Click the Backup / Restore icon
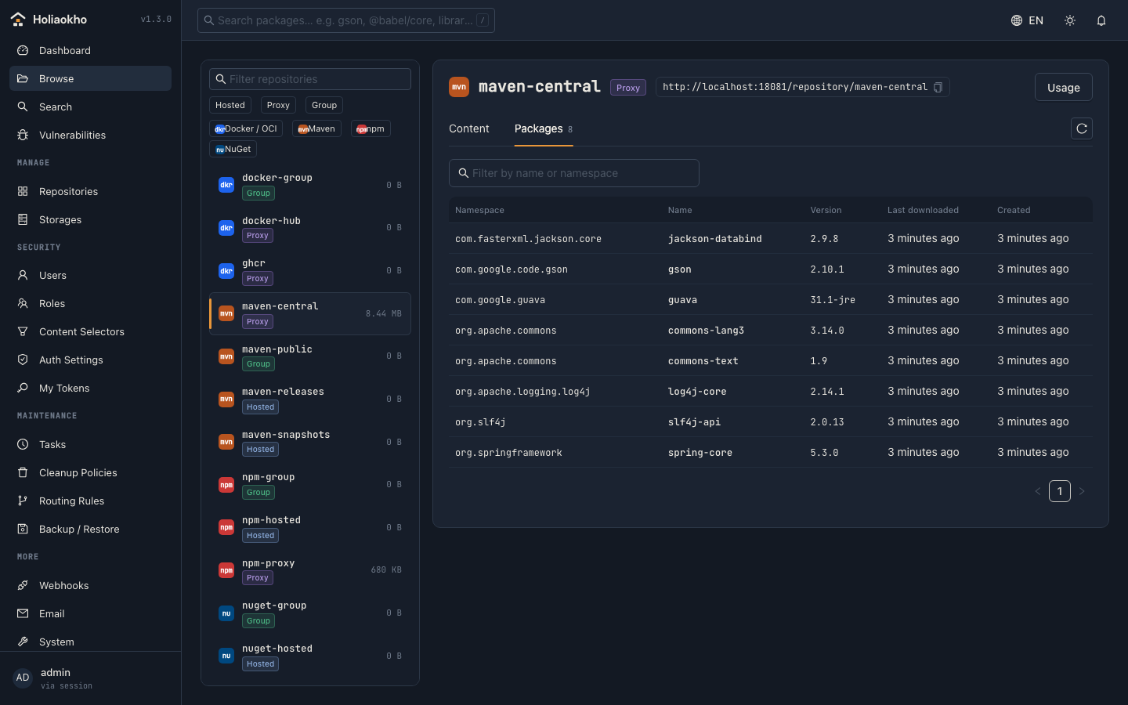 23,529
